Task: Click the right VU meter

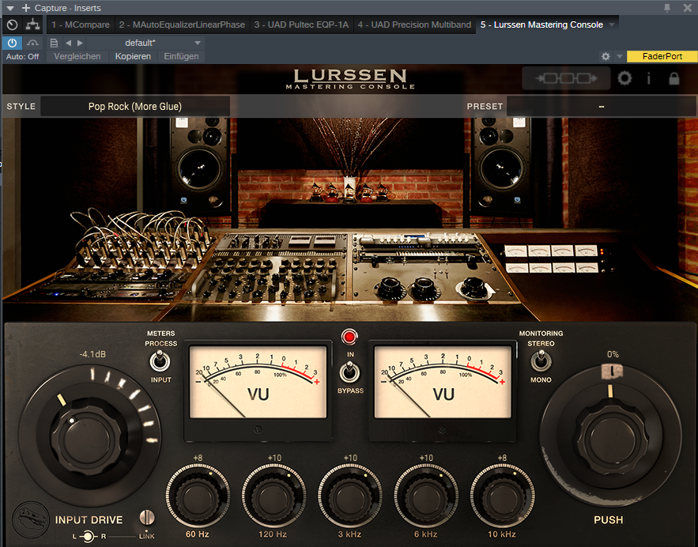Action: 443,383
